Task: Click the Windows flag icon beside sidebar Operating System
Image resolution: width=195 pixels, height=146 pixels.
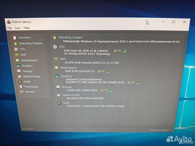Action: 15,44
